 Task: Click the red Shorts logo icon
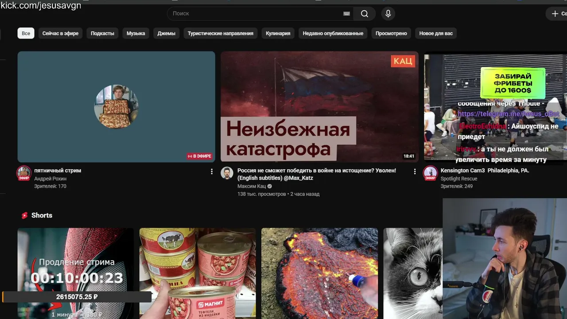(x=25, y=215)
